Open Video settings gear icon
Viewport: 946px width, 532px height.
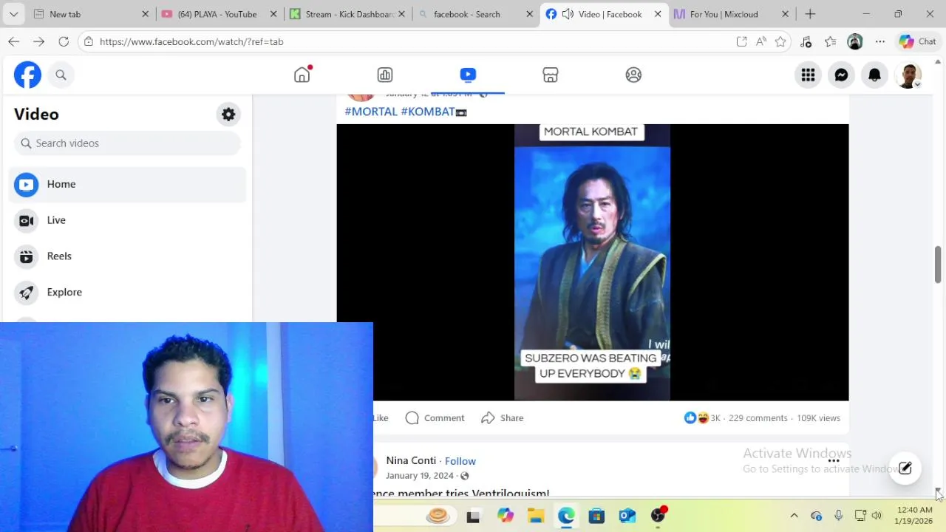coord(228,115)
